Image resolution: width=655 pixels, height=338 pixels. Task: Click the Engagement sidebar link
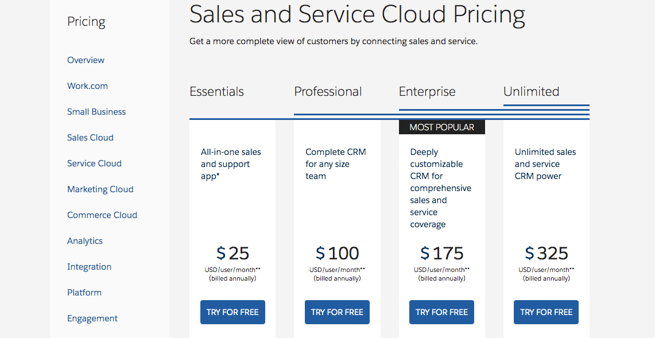tap(92, 318)
